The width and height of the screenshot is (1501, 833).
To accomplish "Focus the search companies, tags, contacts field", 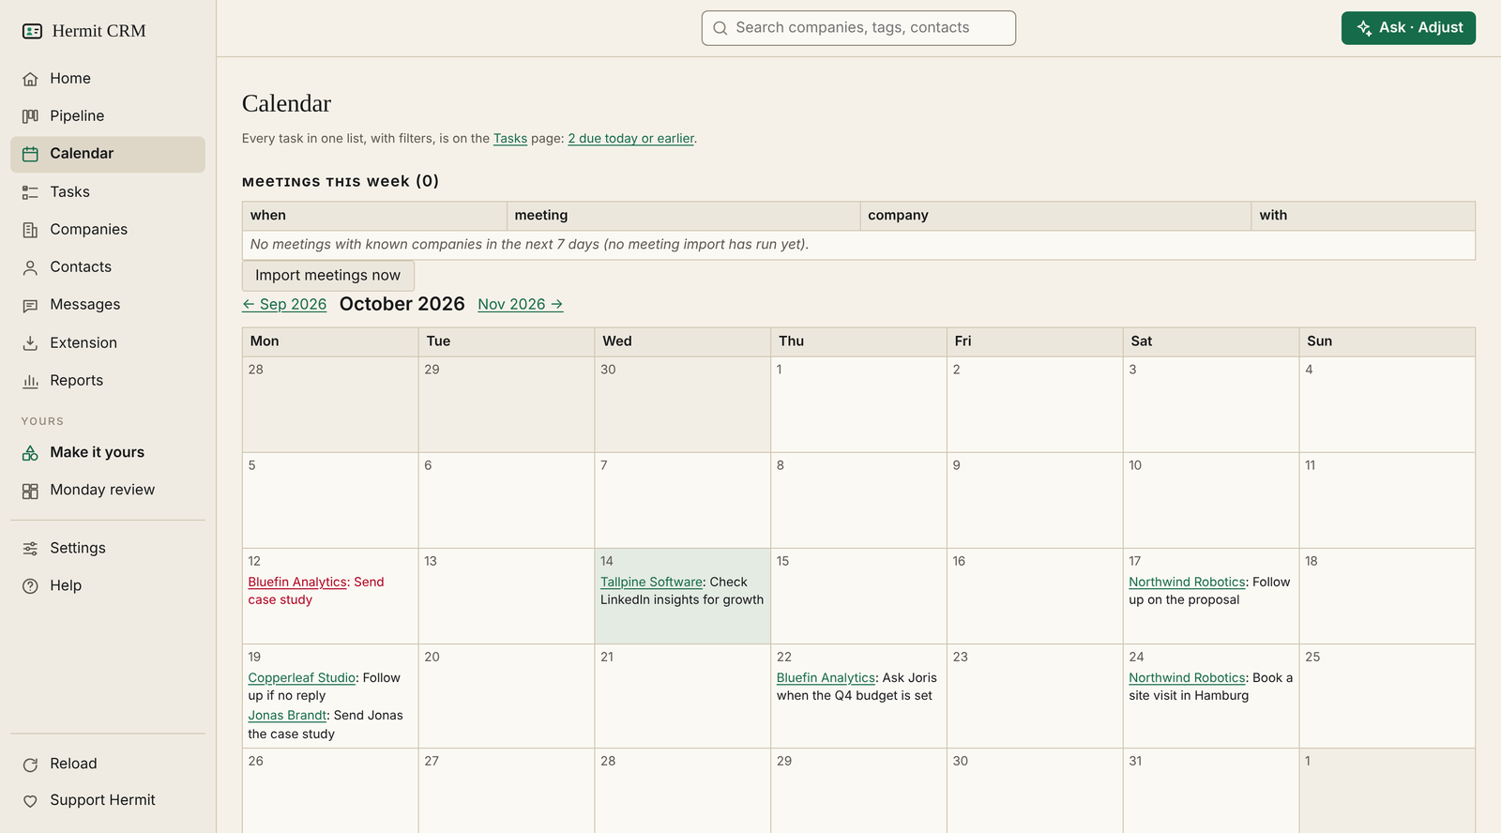I will click(x=858, y=28).
